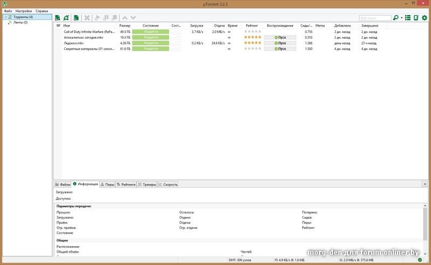Toggle the category list view icon
Viewport: 431px width, 265px height.
point(408,18)
